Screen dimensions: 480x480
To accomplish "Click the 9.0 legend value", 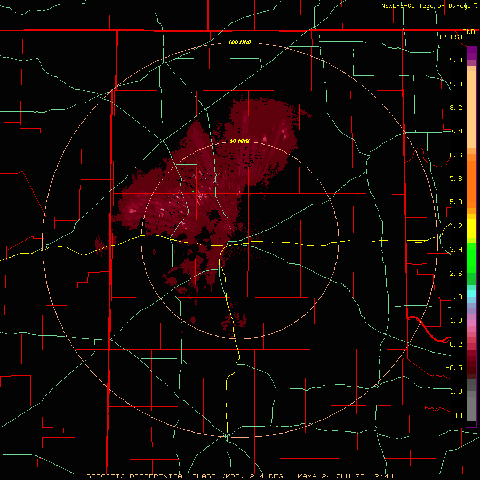I will click(456, 84).
